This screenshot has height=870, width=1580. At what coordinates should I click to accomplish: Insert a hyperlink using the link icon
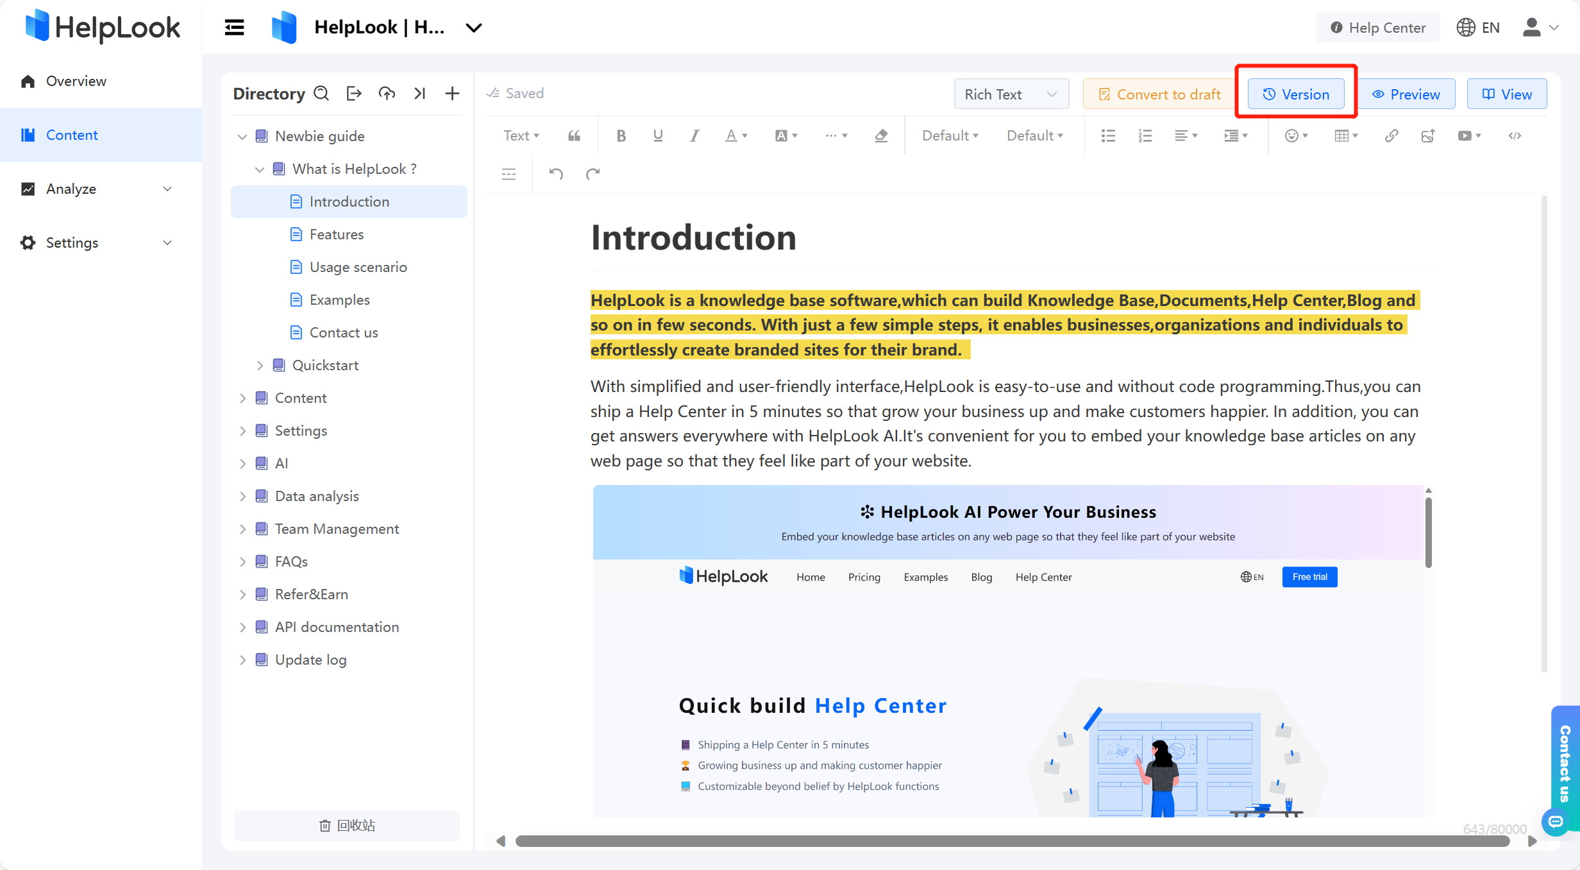[1391, 135]
